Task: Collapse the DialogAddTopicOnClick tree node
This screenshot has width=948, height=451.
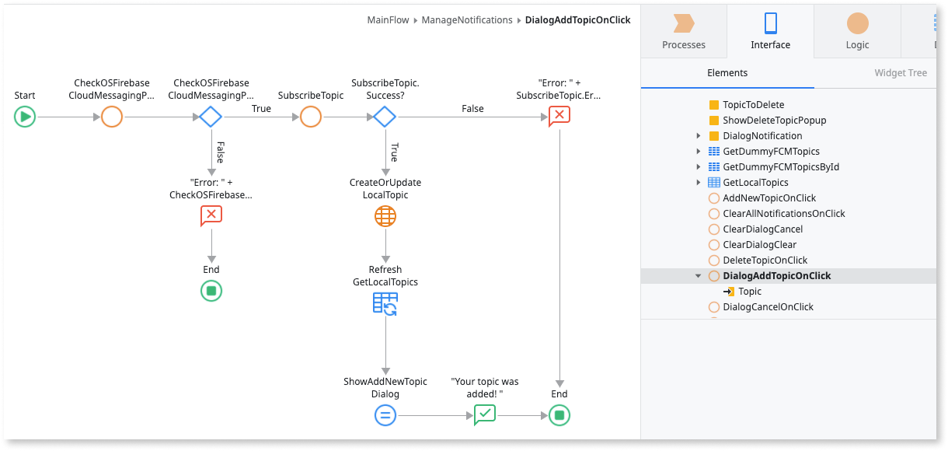Action: pyautogui.click(x=698, y=276)
